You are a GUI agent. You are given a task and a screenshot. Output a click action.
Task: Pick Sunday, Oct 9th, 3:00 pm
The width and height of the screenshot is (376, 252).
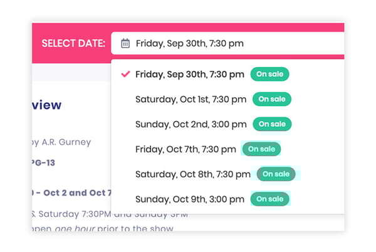pos(190,199)
